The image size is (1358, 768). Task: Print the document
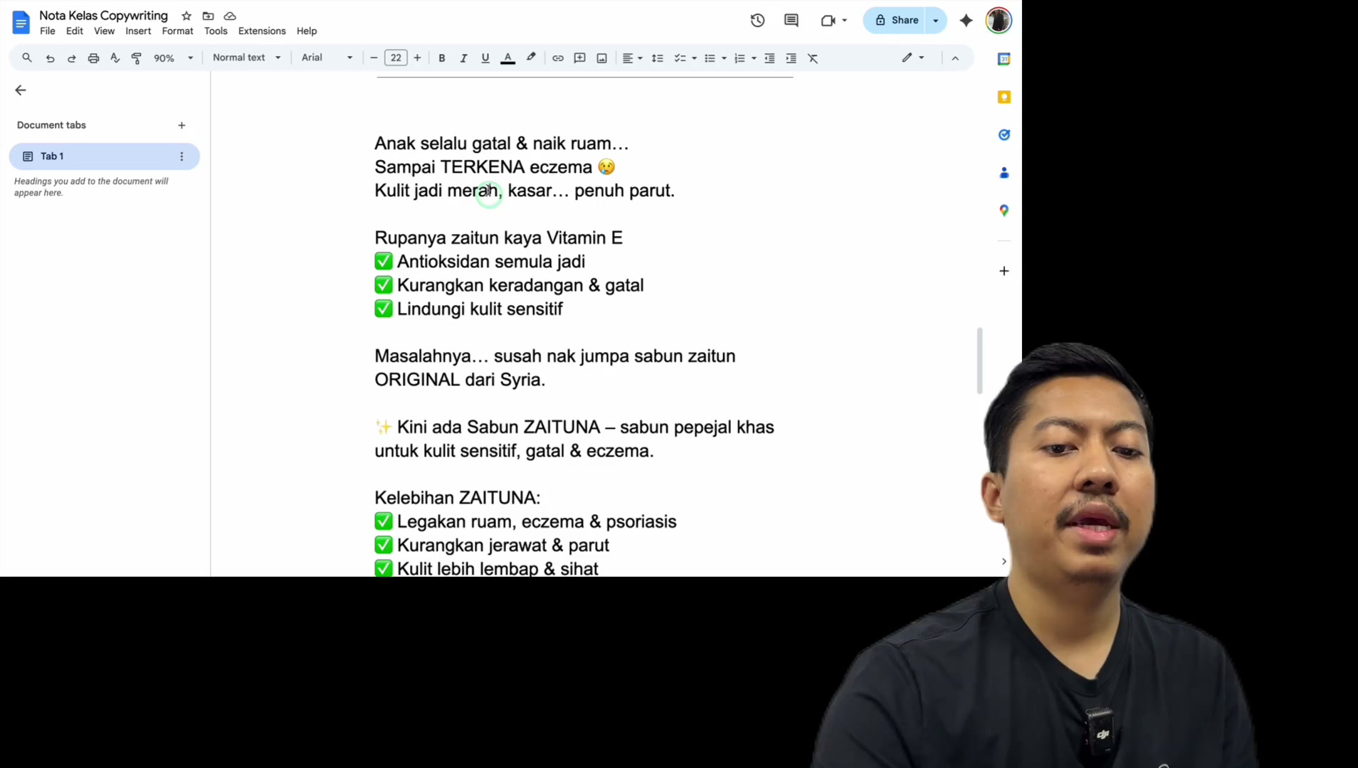tap(93, 58)
